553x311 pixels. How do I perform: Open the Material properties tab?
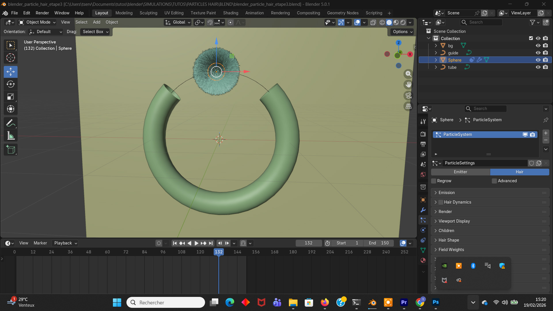point(423,260)
